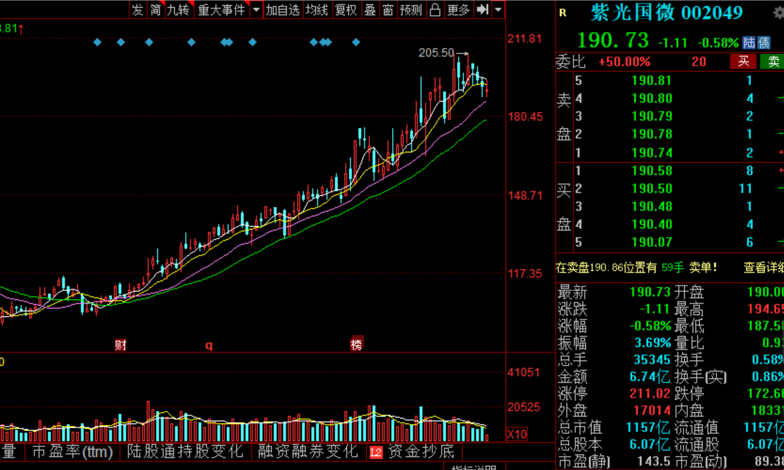Click the 榜 leaderboard marker on the chart
784x470 pixels.
[356, 344]
